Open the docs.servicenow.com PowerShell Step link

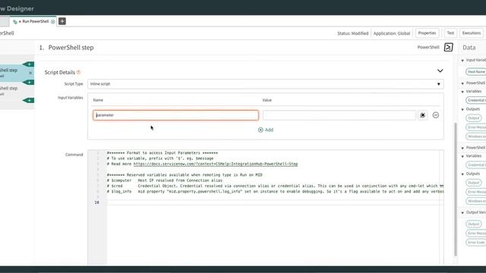tap(216, 164)
